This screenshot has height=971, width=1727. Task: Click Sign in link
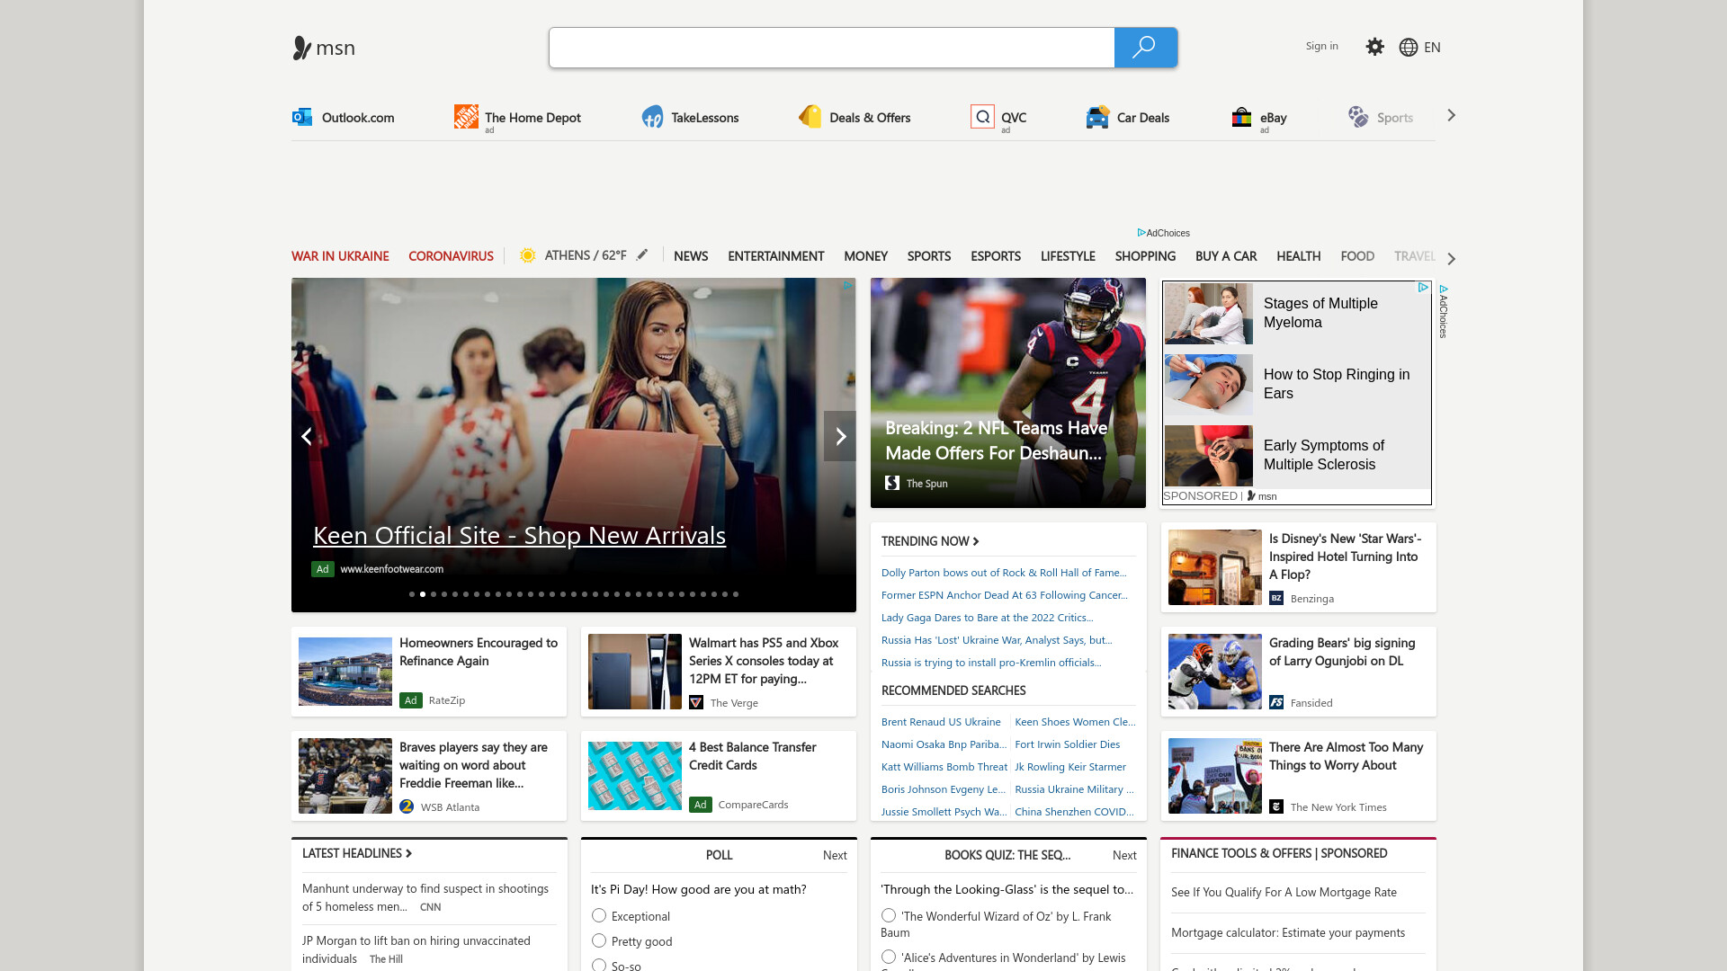1321,46
